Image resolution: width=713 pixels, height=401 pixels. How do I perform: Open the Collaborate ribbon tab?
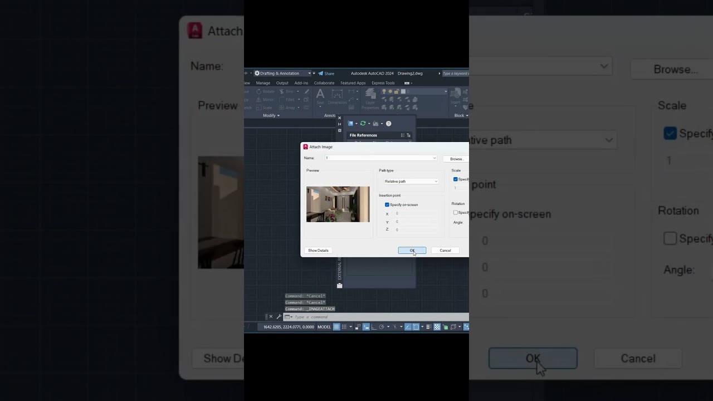pyautogui.click(x=324, y=83)
